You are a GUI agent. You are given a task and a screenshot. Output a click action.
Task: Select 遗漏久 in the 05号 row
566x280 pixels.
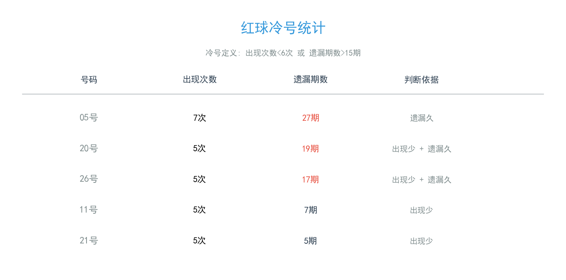tap(422, 118)
